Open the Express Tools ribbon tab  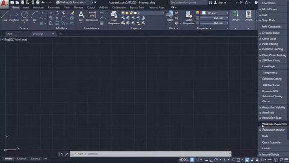click(x=137, y=8)
